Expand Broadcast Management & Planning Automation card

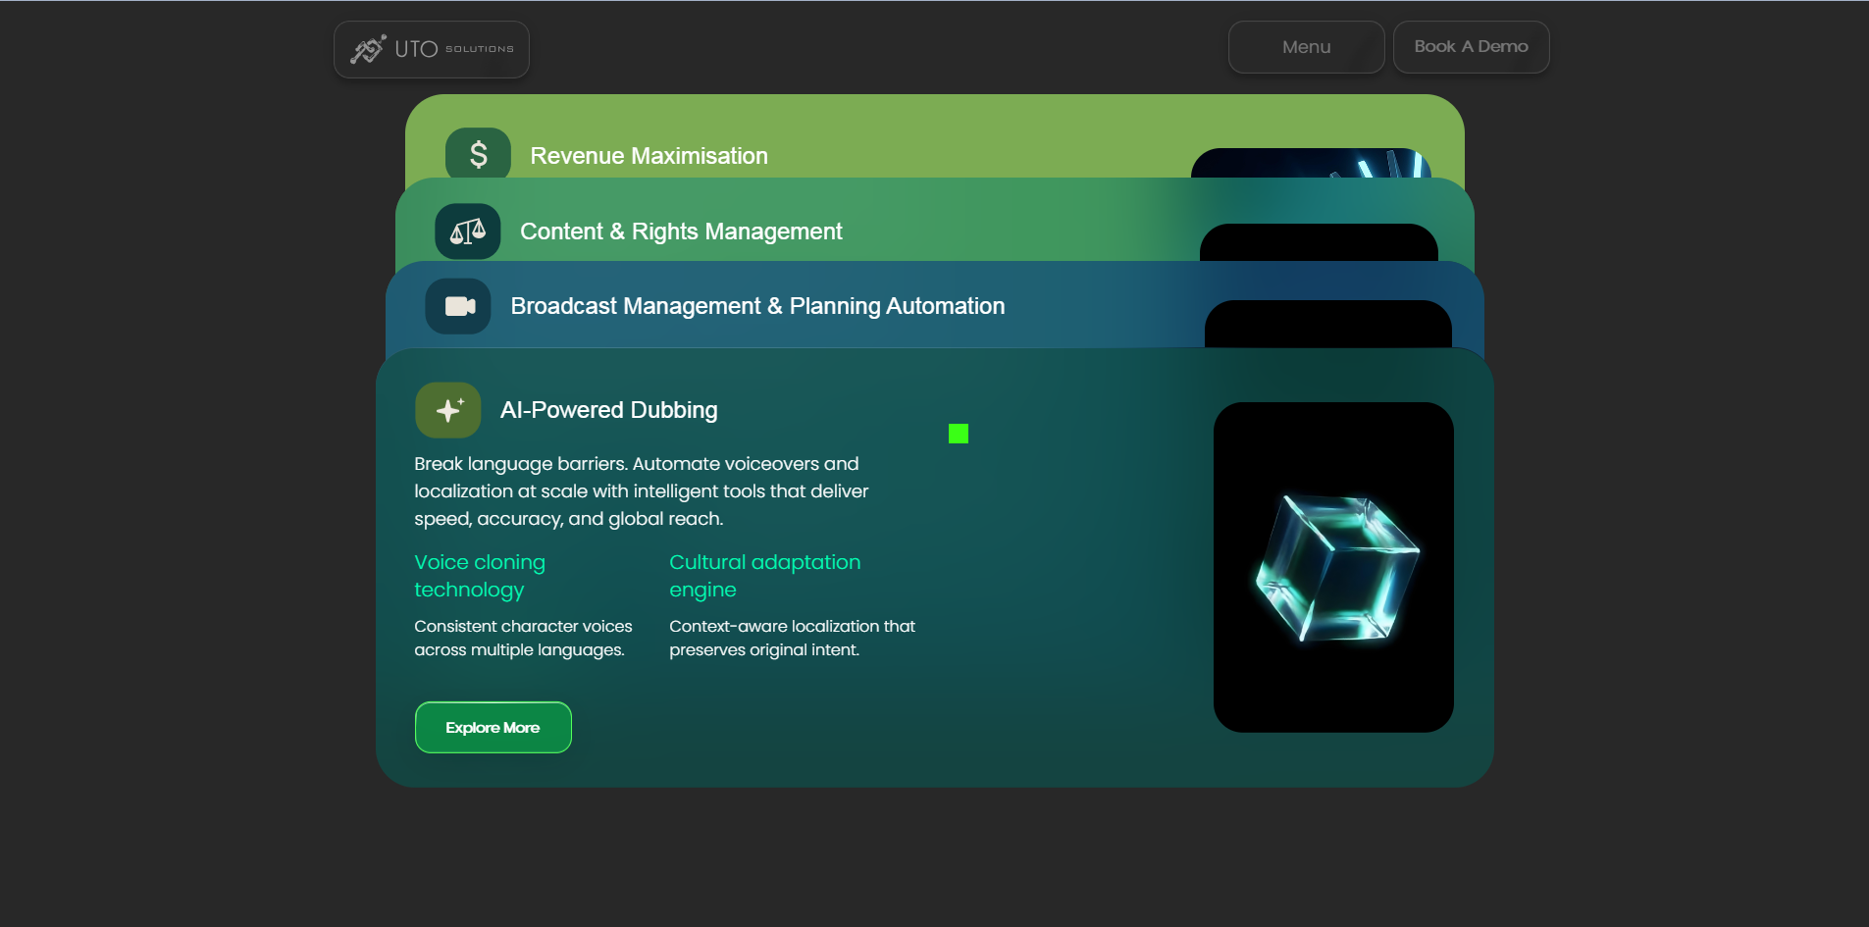coord(757,306)
